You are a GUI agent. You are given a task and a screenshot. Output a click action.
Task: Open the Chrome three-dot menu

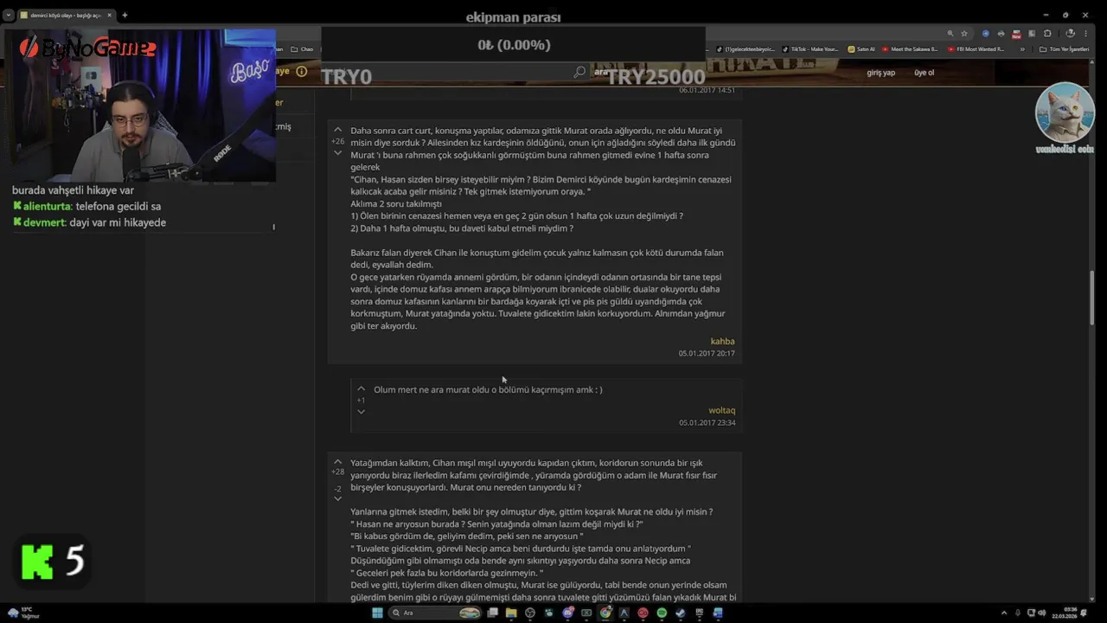[x=1085, y=34]
